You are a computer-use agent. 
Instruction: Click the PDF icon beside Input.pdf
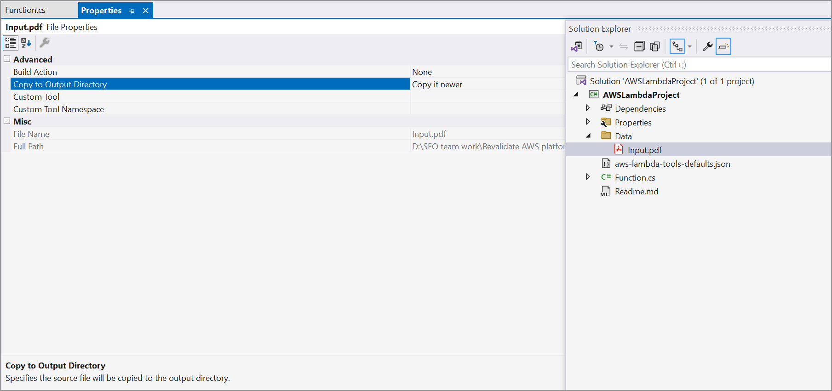619,149
